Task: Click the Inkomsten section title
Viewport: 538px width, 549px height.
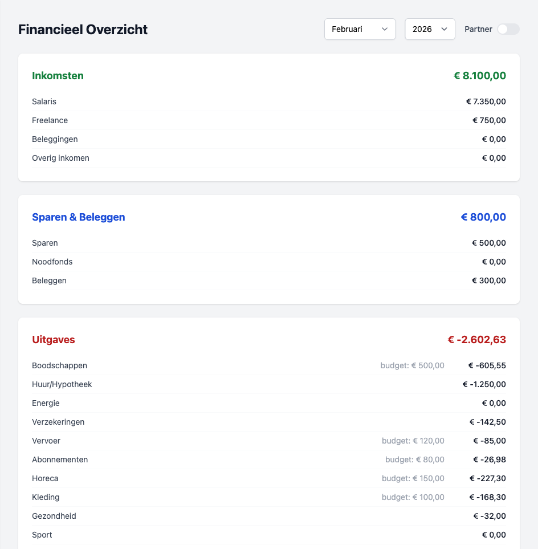Action: coord(58,76)
